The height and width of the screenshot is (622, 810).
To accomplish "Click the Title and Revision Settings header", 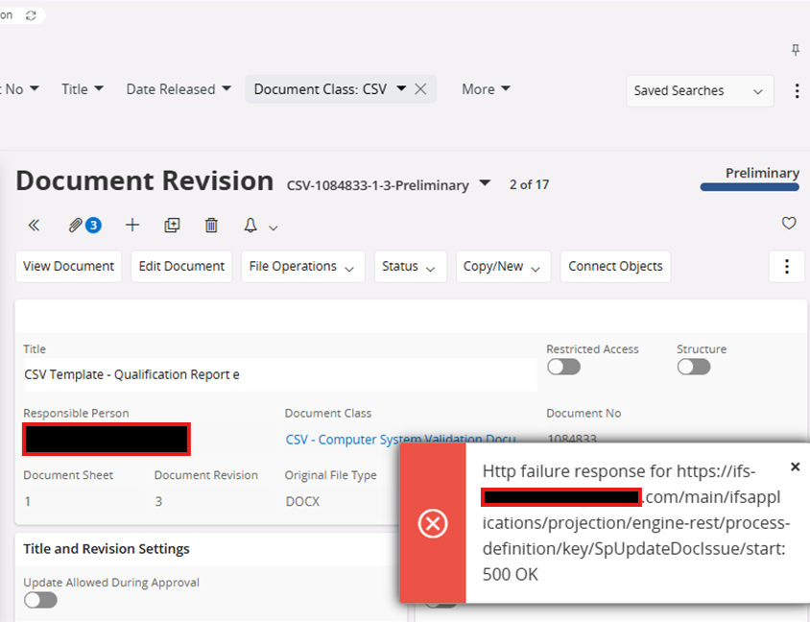I will click(x=107, y=549).
